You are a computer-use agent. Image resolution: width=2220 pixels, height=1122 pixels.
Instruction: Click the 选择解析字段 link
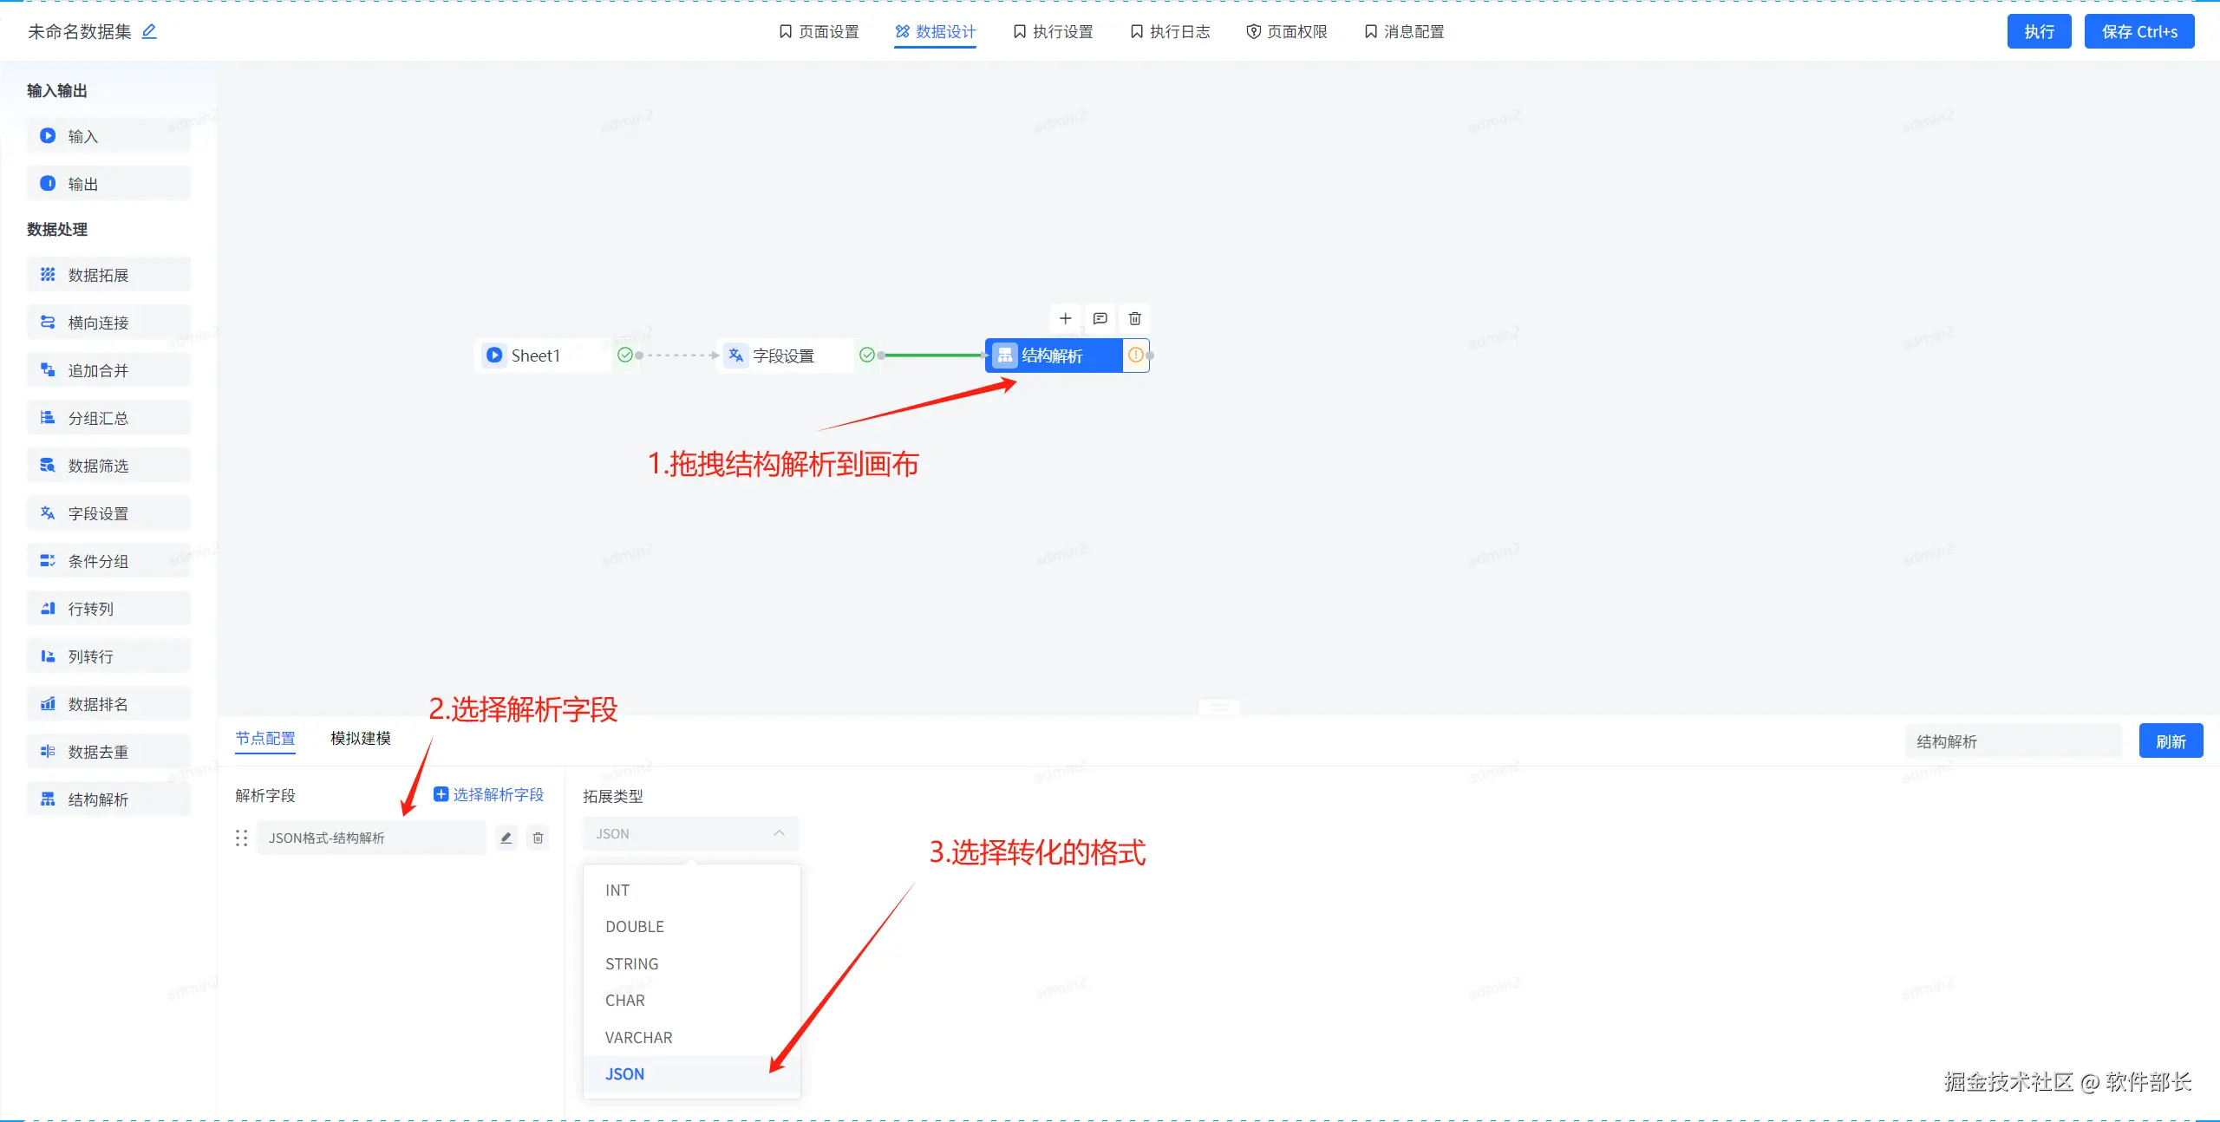coord(489,794)
